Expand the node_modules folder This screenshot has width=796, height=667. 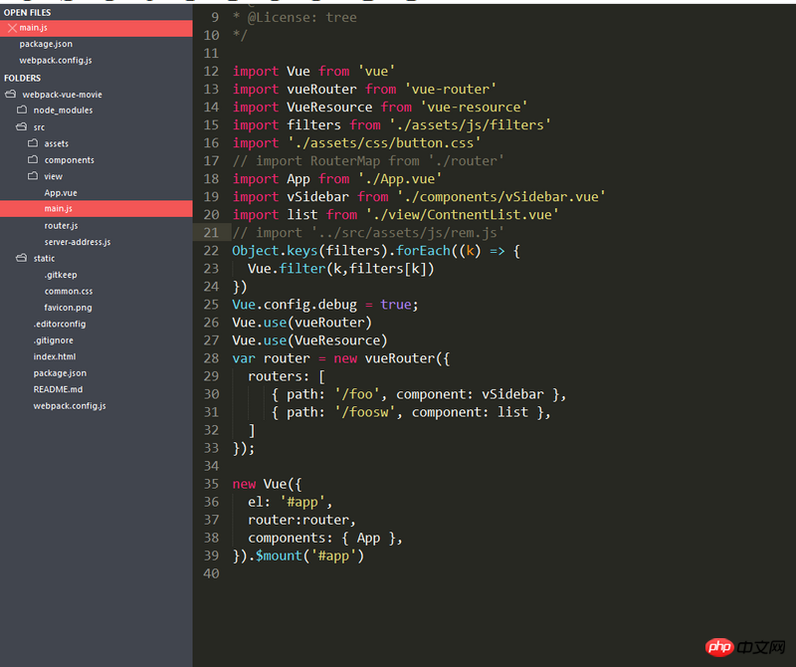[62, 111]
